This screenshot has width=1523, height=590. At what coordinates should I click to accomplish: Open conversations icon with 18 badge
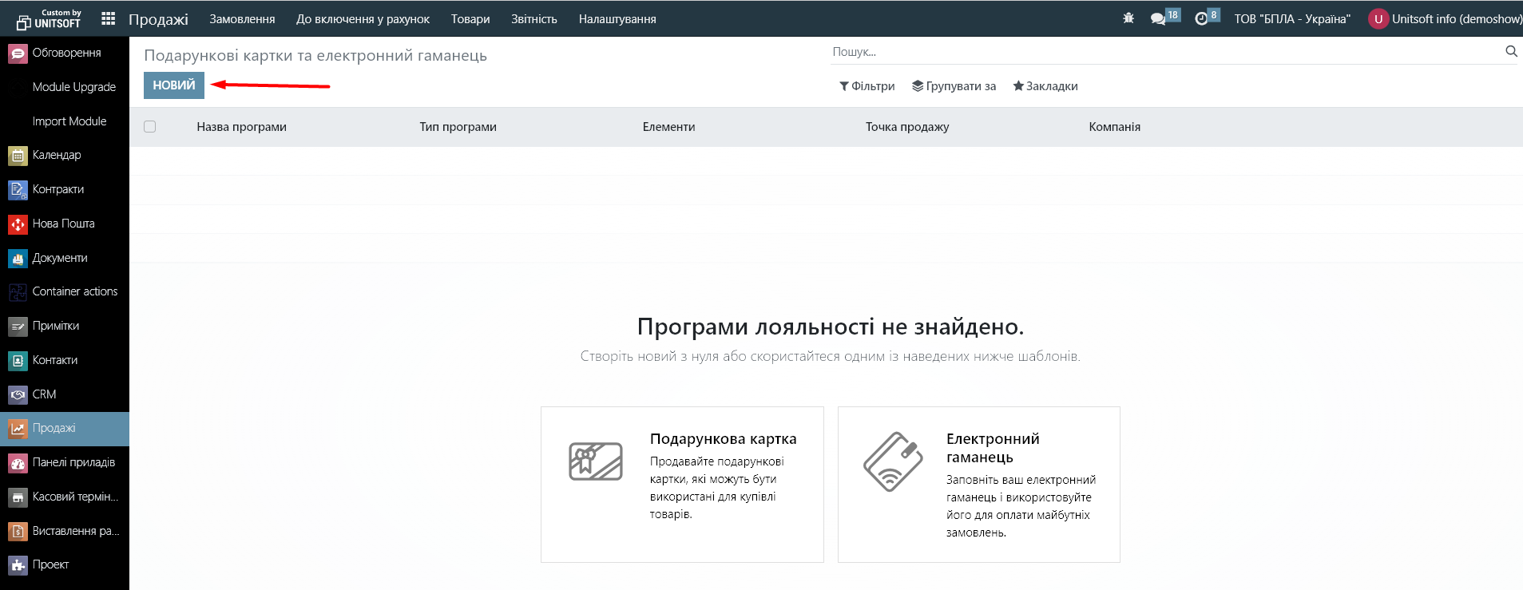(x=1158, y=18)
